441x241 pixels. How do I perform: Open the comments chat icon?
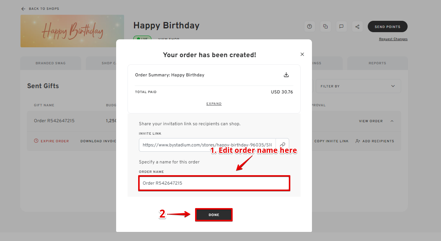[x=342, y=26]
